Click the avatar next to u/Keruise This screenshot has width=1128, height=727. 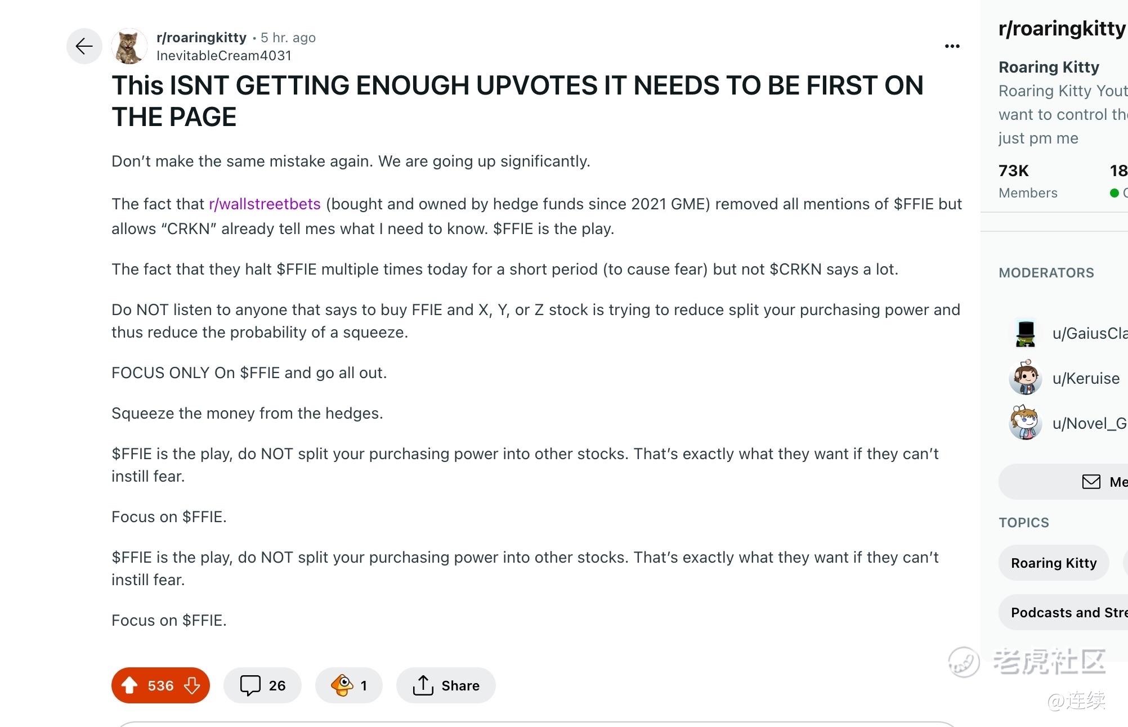click(x=1025, y=378)
